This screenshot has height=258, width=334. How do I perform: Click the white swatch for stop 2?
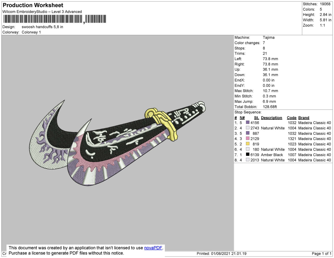(x=248, y=128)
